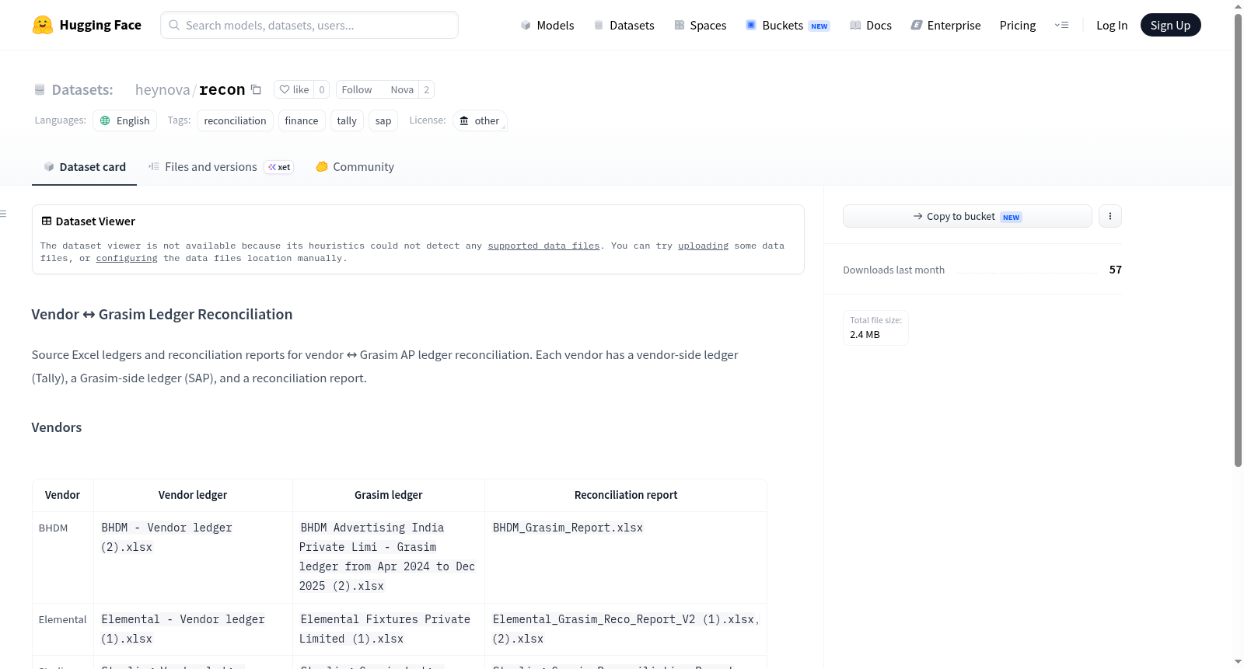The image size is (1244, 669).
Task: Open the uploading link
Action: tap(703, 246)
